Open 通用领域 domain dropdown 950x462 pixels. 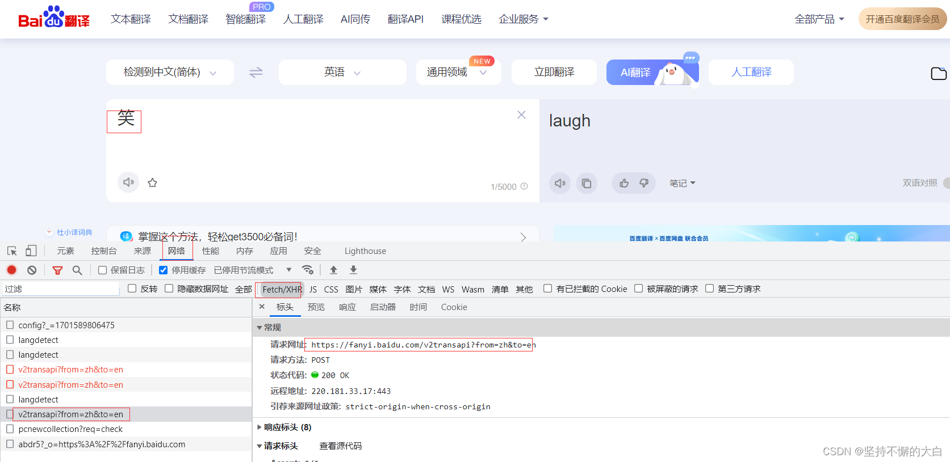tap(458, 73)
